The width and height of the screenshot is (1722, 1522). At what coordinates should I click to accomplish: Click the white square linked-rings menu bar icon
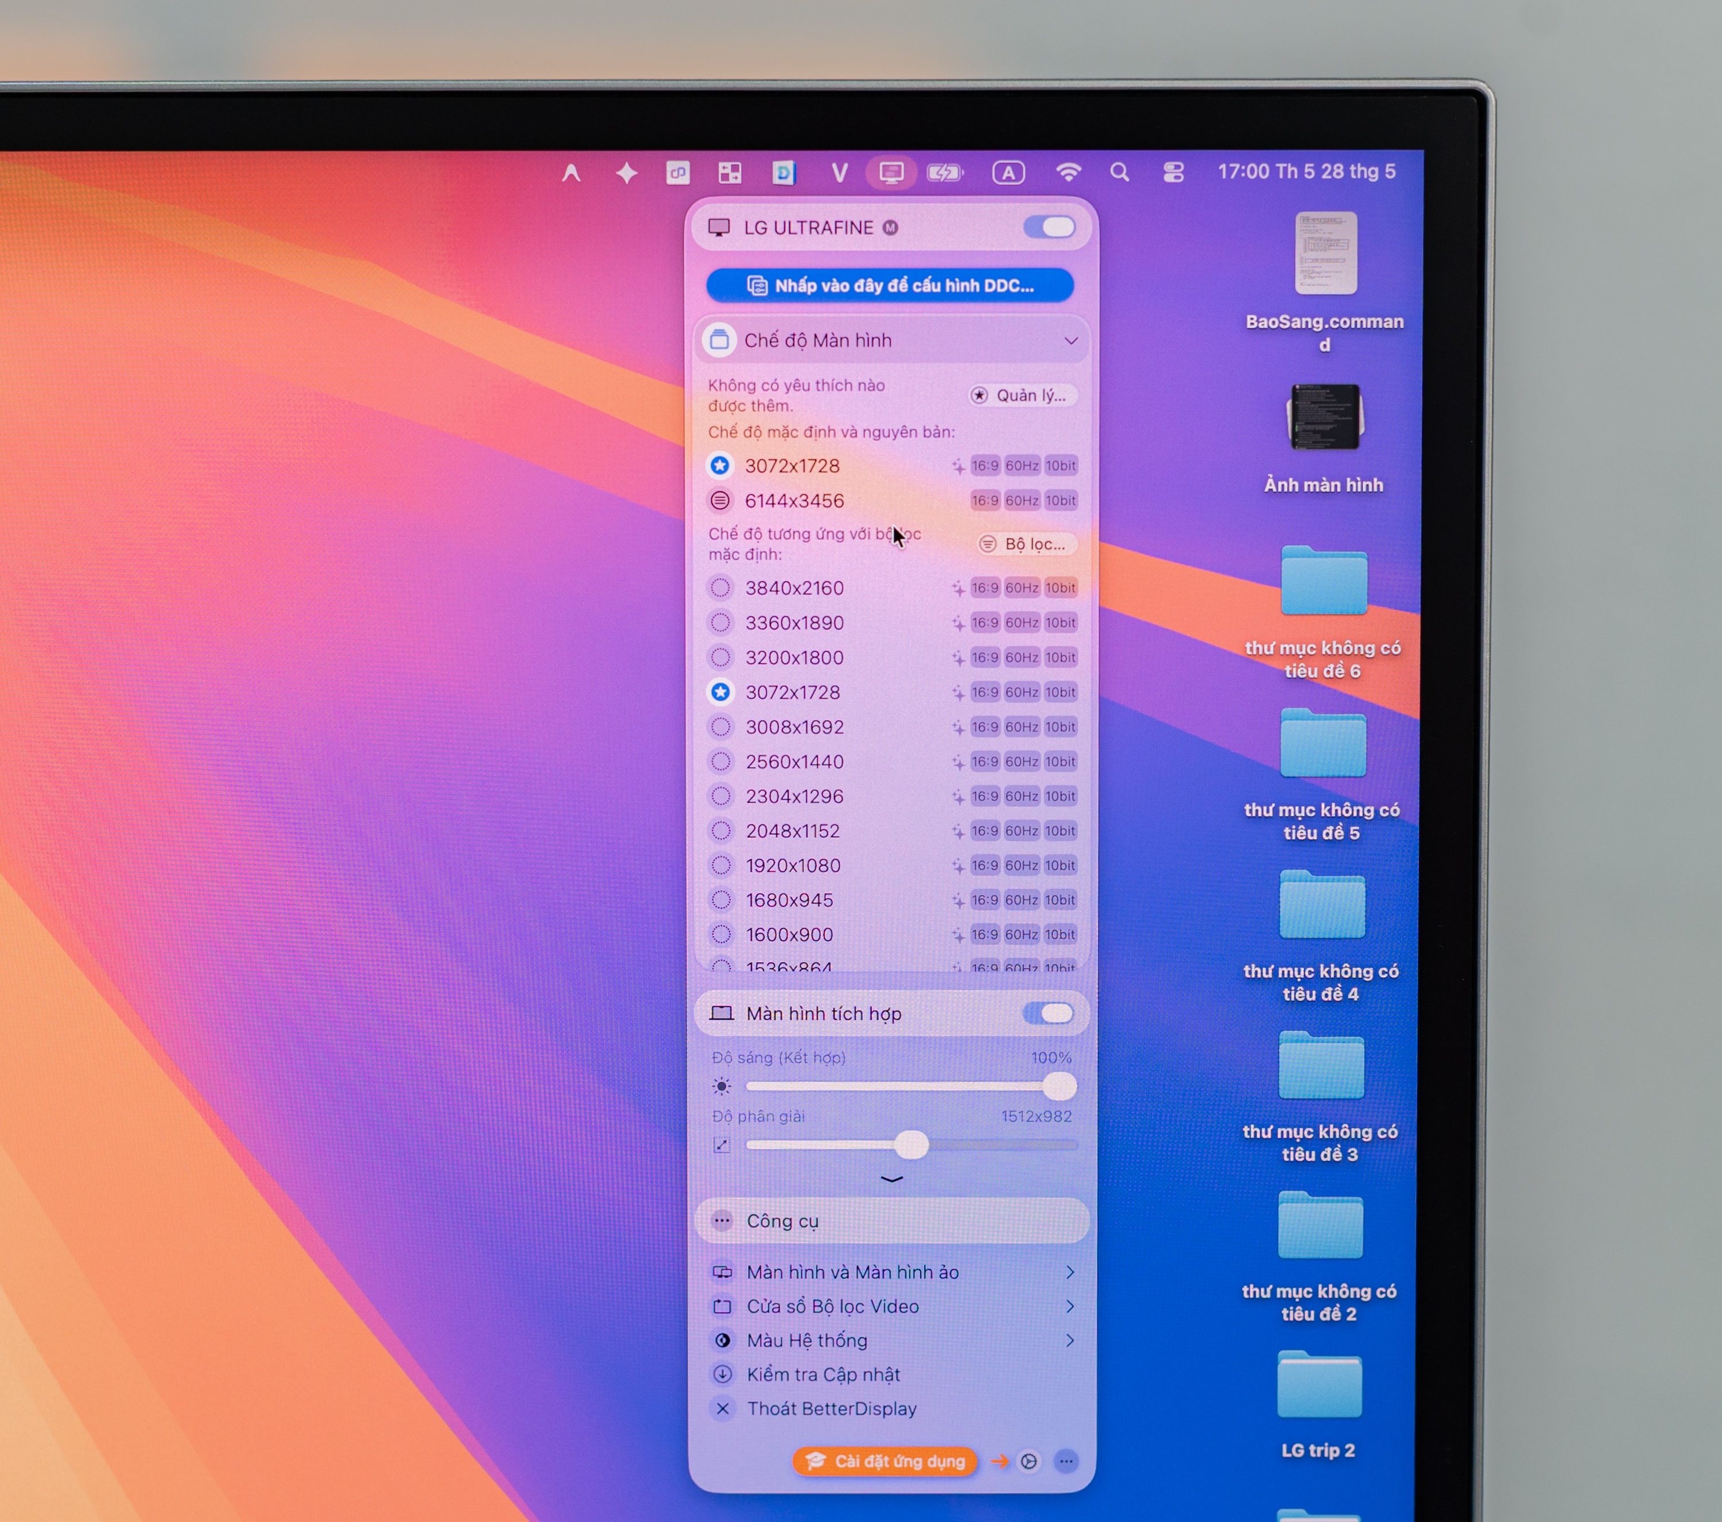[x=677, y=173]
